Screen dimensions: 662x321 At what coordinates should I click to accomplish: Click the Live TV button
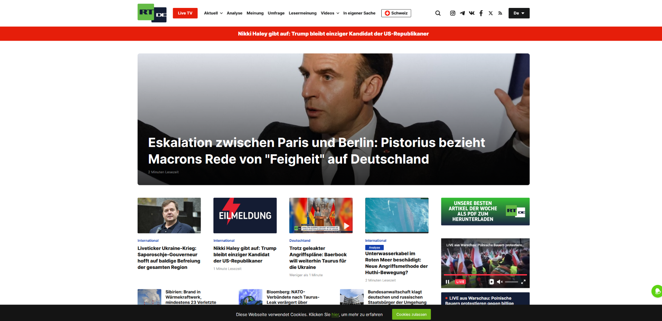(185, 13)
